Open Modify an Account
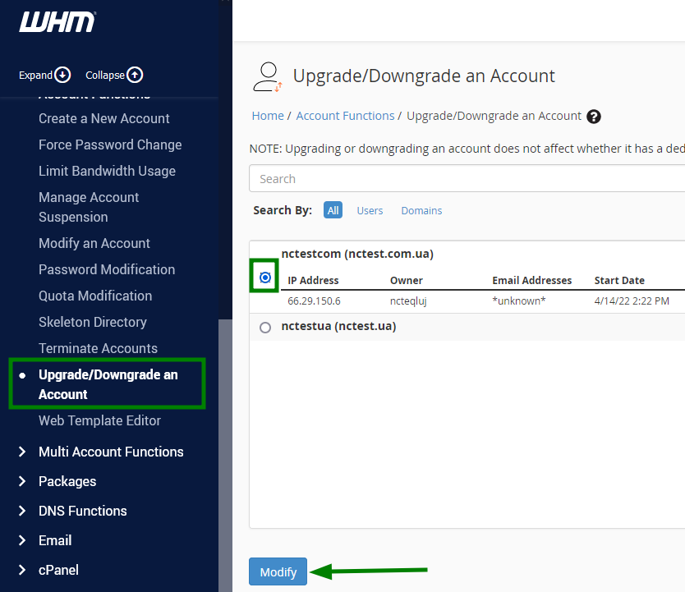The width and height of the screenshot is (685, 592). click(x=94, y=243)
